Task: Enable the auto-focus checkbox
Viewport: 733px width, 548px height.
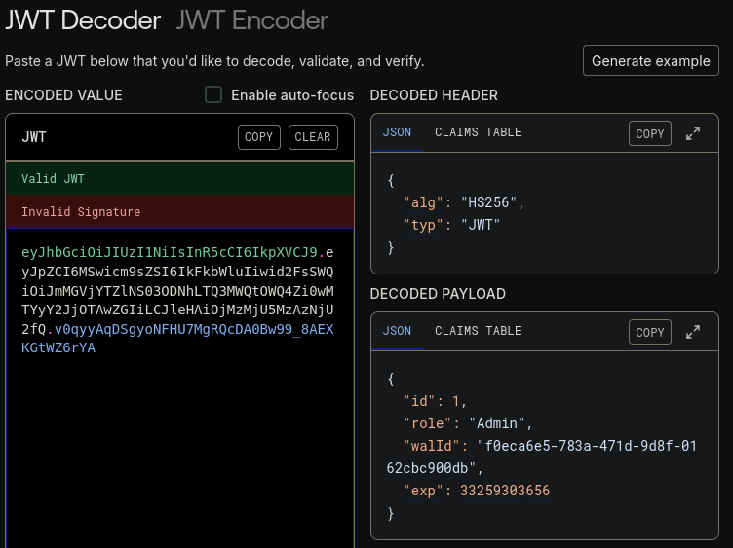Action: pos(213,95)
